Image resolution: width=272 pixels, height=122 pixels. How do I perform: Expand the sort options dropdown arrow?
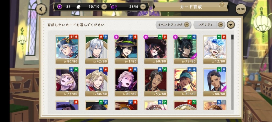[231, 25]
